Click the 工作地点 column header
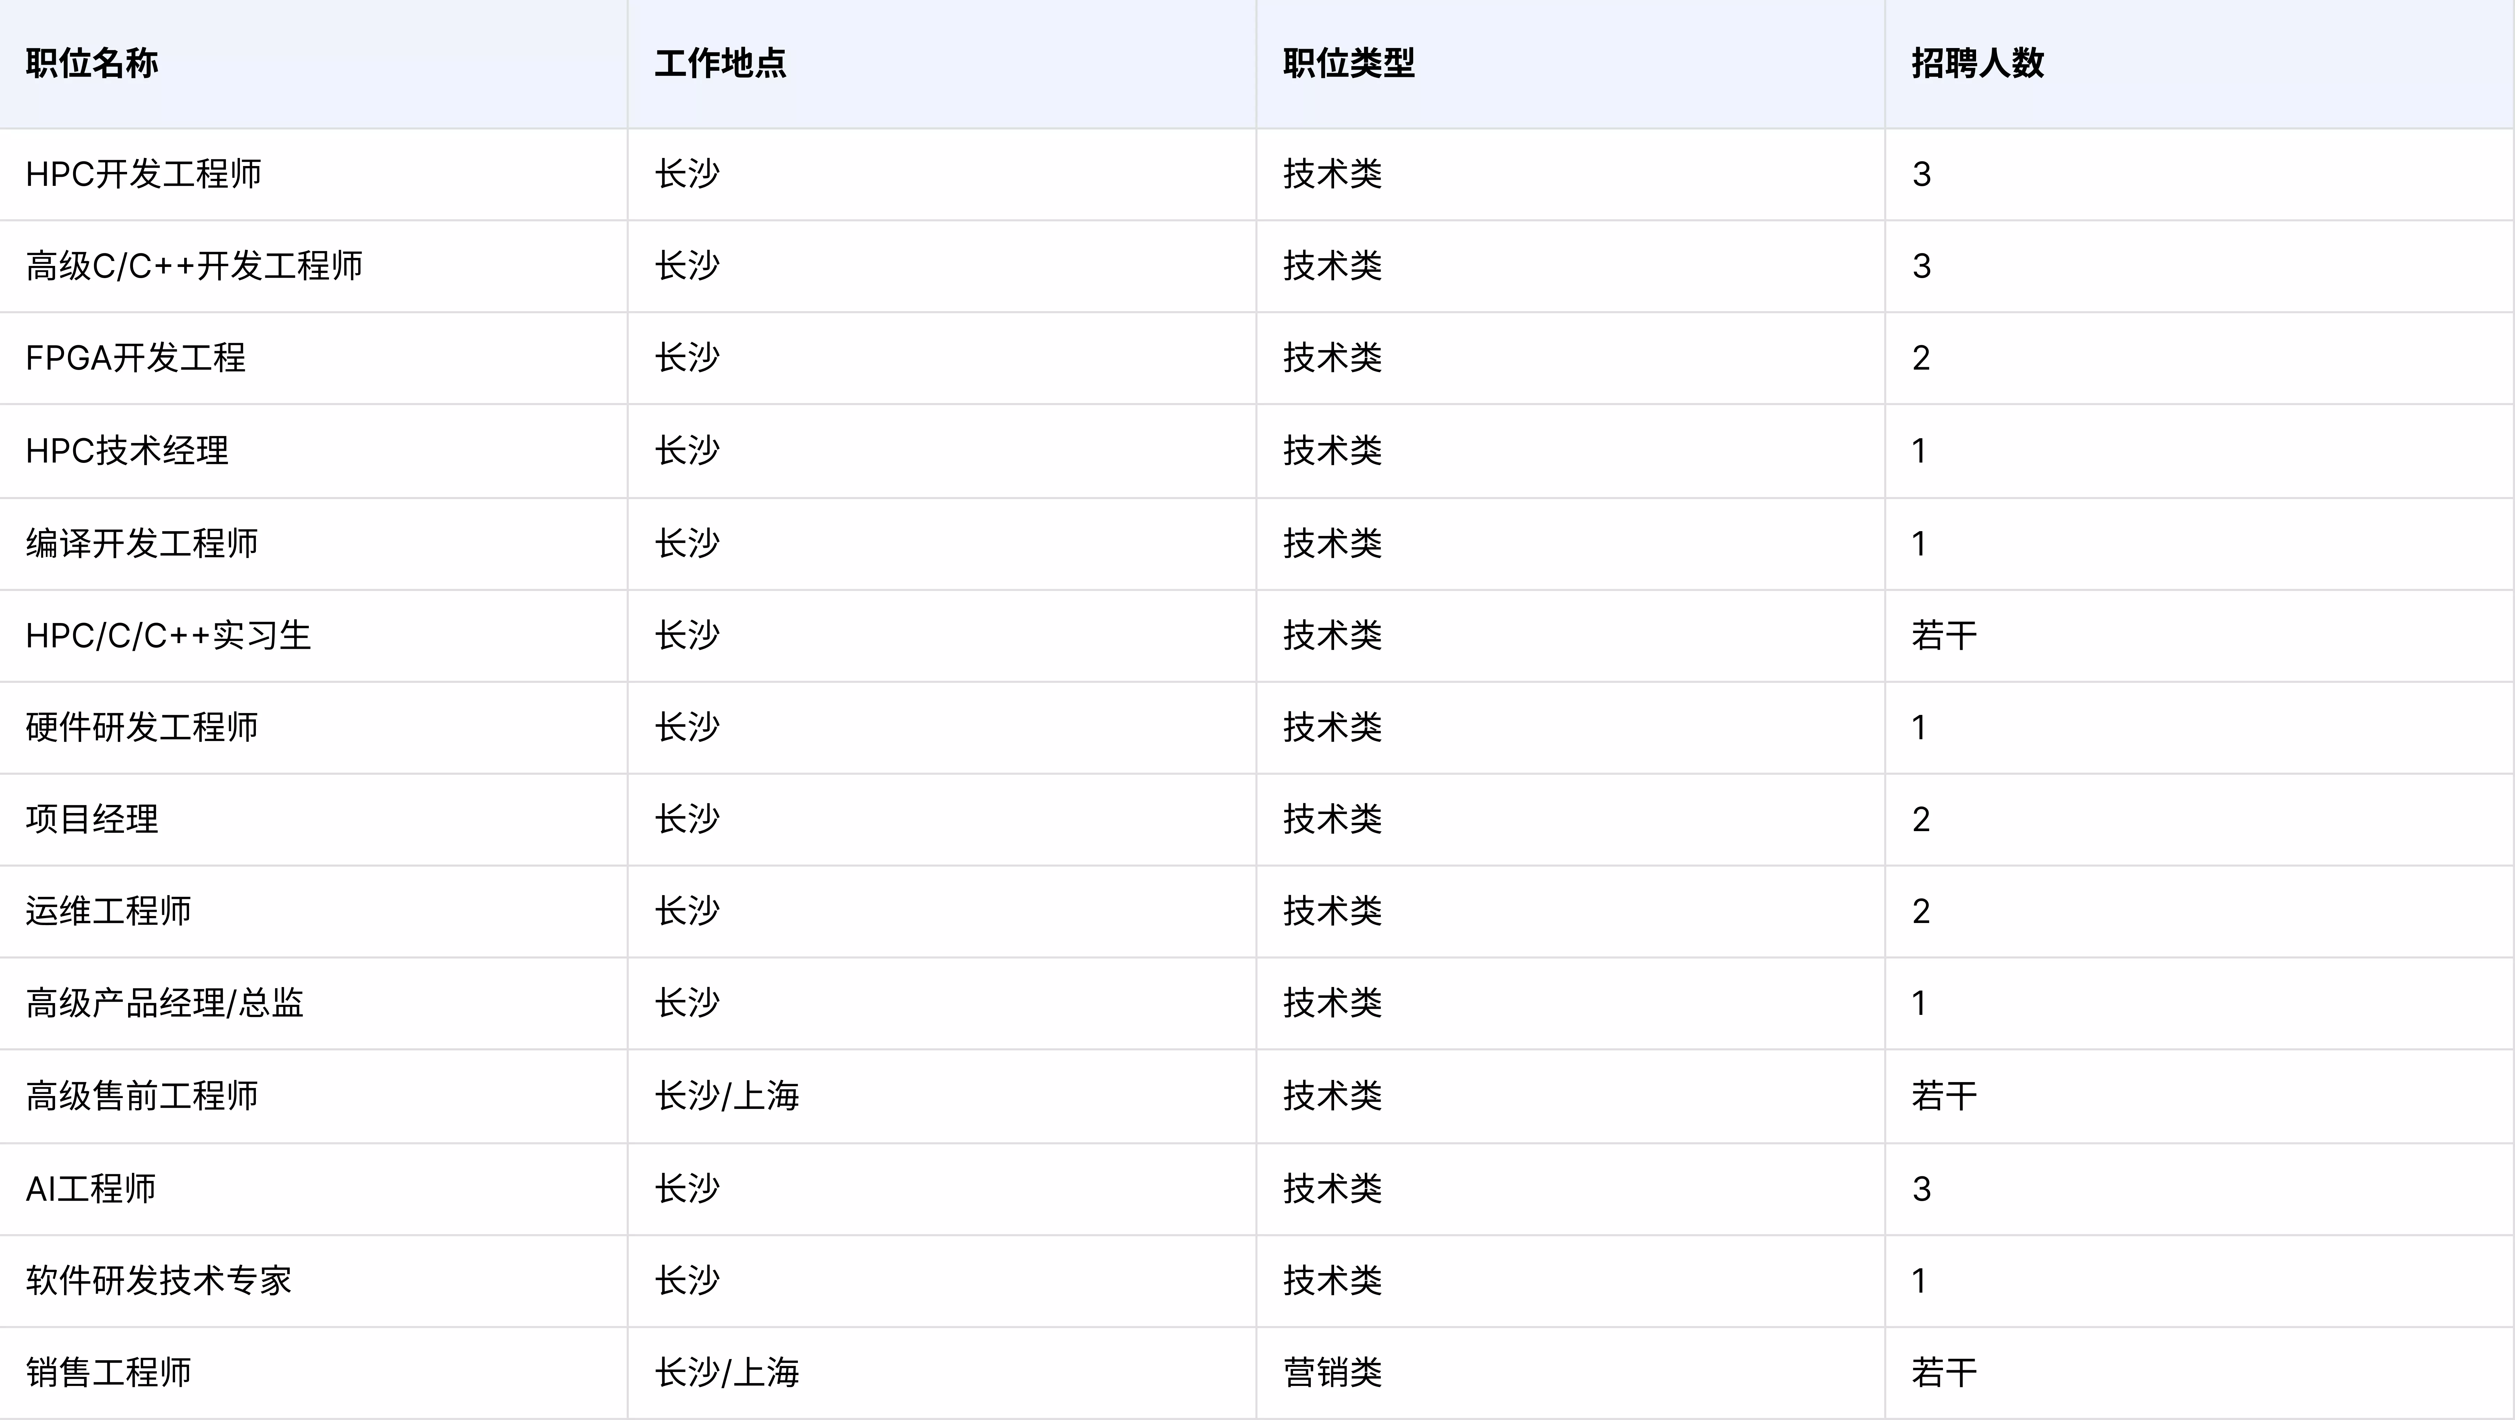This screenshot has height=1420, width=2515. click(x=721, y=63)
